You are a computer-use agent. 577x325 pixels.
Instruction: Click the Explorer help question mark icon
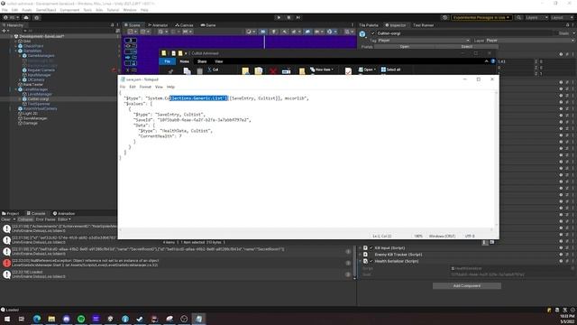(x=493, y=61)
